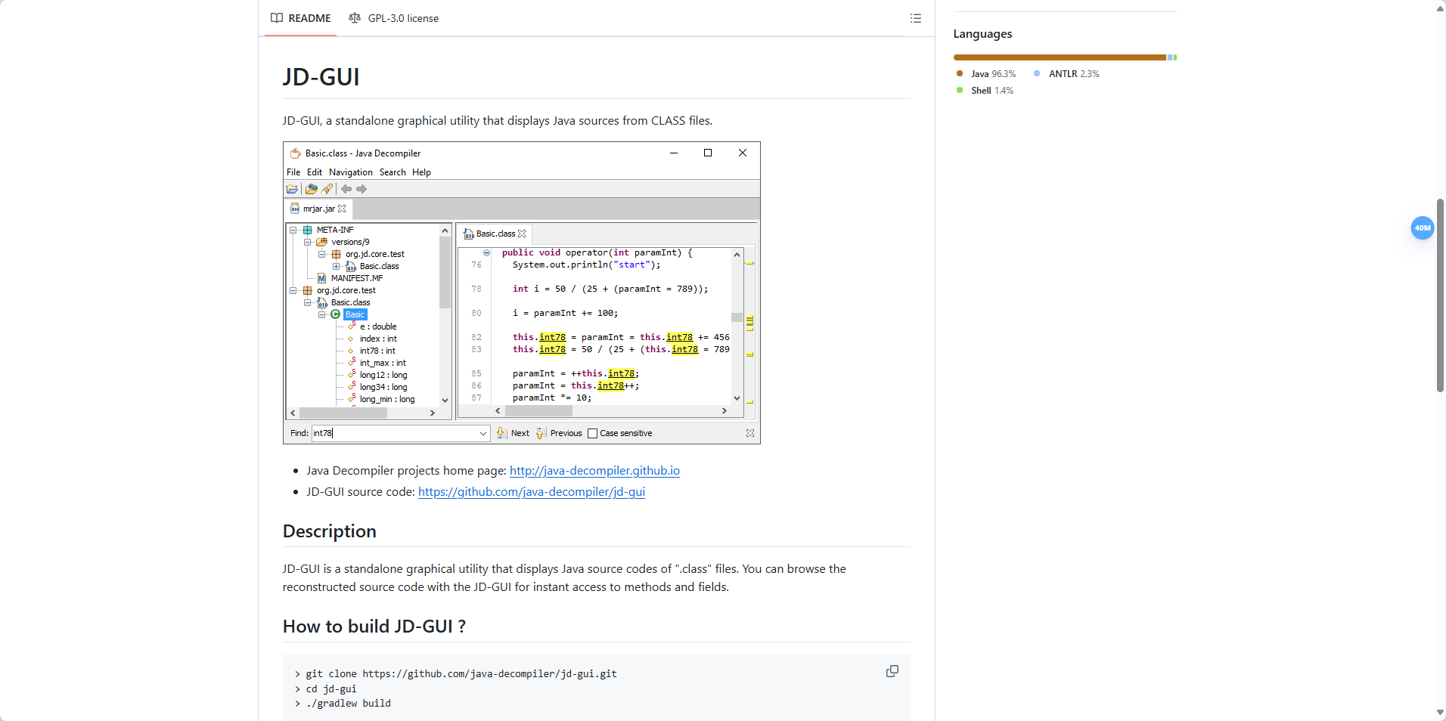Click the Back arrow toolbar icon

point(346,189)
